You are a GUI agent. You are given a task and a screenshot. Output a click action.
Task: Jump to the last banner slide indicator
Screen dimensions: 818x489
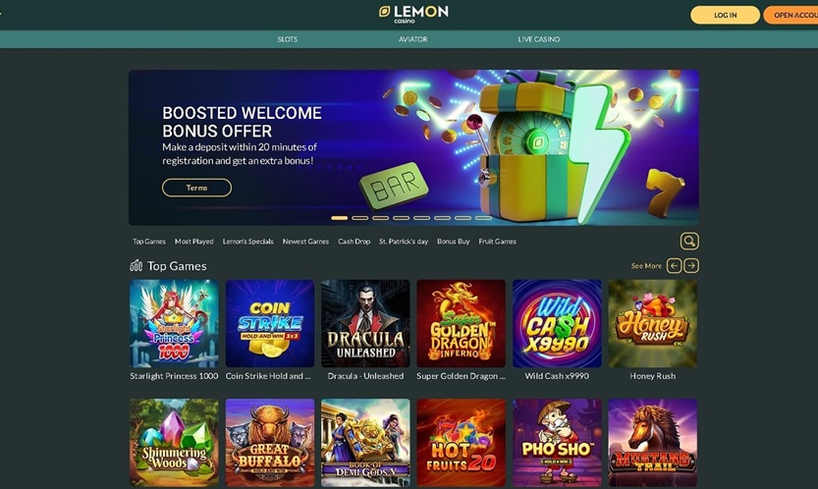(x=483, y=218)
